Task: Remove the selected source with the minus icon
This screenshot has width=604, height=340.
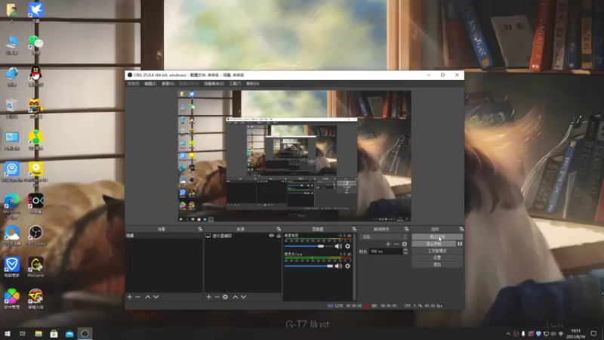Action: (x=217, y=297)
